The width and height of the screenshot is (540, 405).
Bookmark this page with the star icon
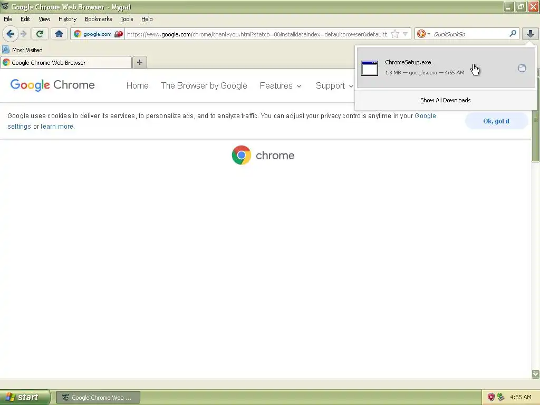396,34
